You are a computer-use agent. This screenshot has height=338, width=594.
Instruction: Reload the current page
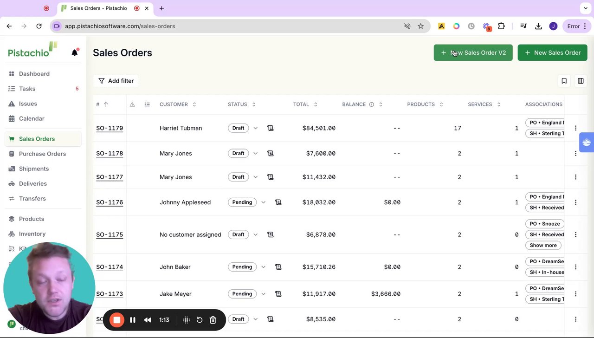tap(39, 26)
